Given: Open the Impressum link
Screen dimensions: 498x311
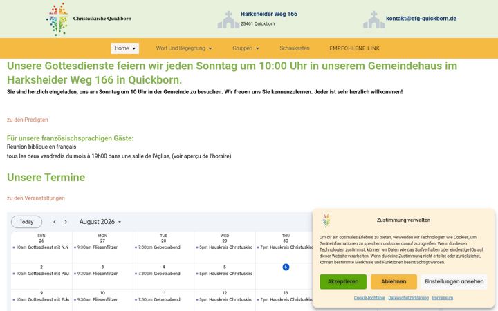Looking at the screenshot, I should click(x=443, y=298).
